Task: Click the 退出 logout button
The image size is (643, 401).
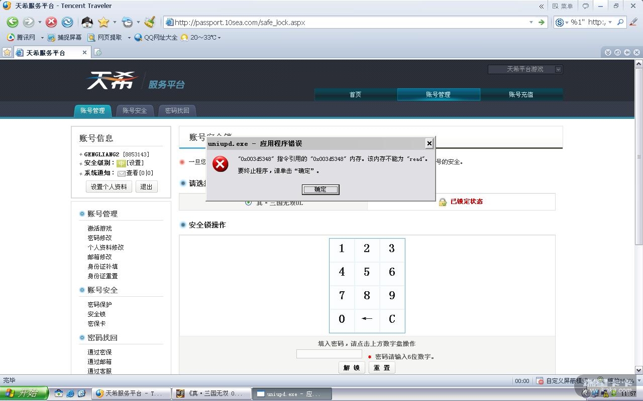Action: tap(146, 186)
